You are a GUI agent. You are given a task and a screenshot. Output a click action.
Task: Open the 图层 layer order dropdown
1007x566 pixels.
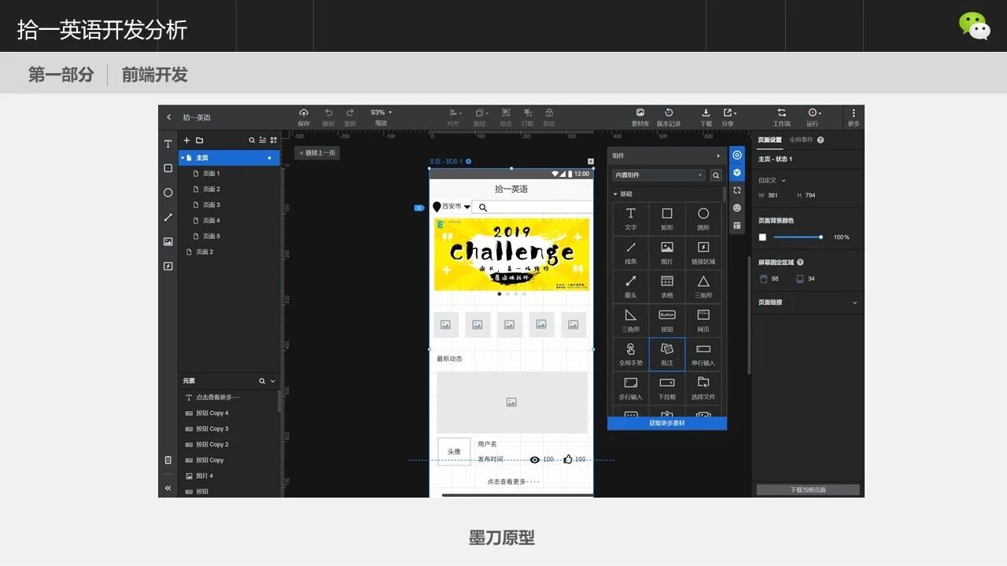click(x=480, y=112)
